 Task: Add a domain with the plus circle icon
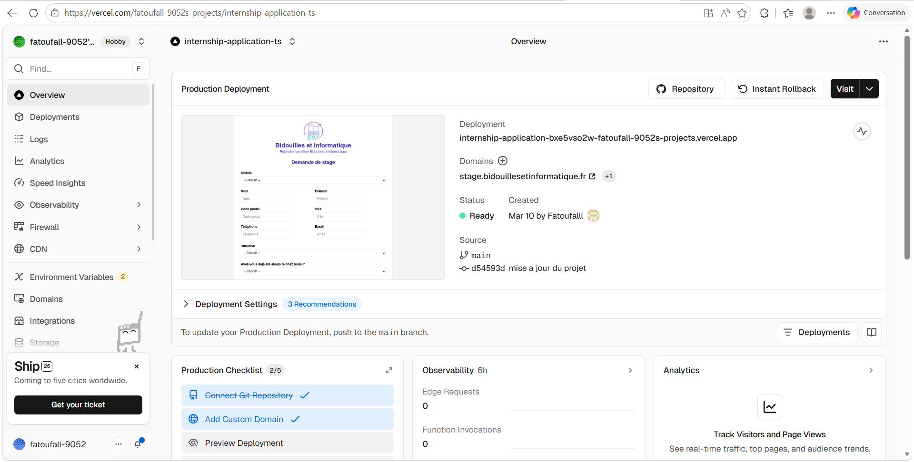pos(503,161)
